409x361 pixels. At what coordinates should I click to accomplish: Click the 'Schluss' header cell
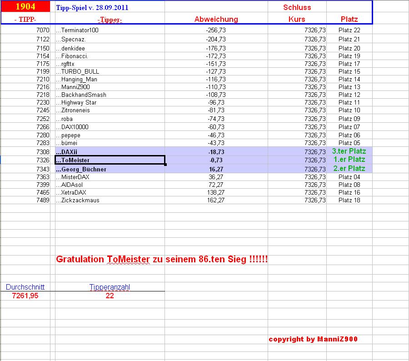297,7
